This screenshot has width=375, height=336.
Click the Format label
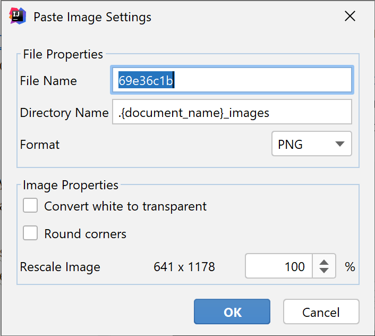point(40,145)
